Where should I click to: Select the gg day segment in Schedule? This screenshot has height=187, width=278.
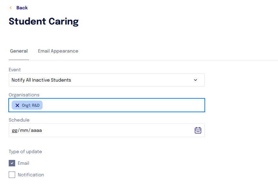click(15, 131)
